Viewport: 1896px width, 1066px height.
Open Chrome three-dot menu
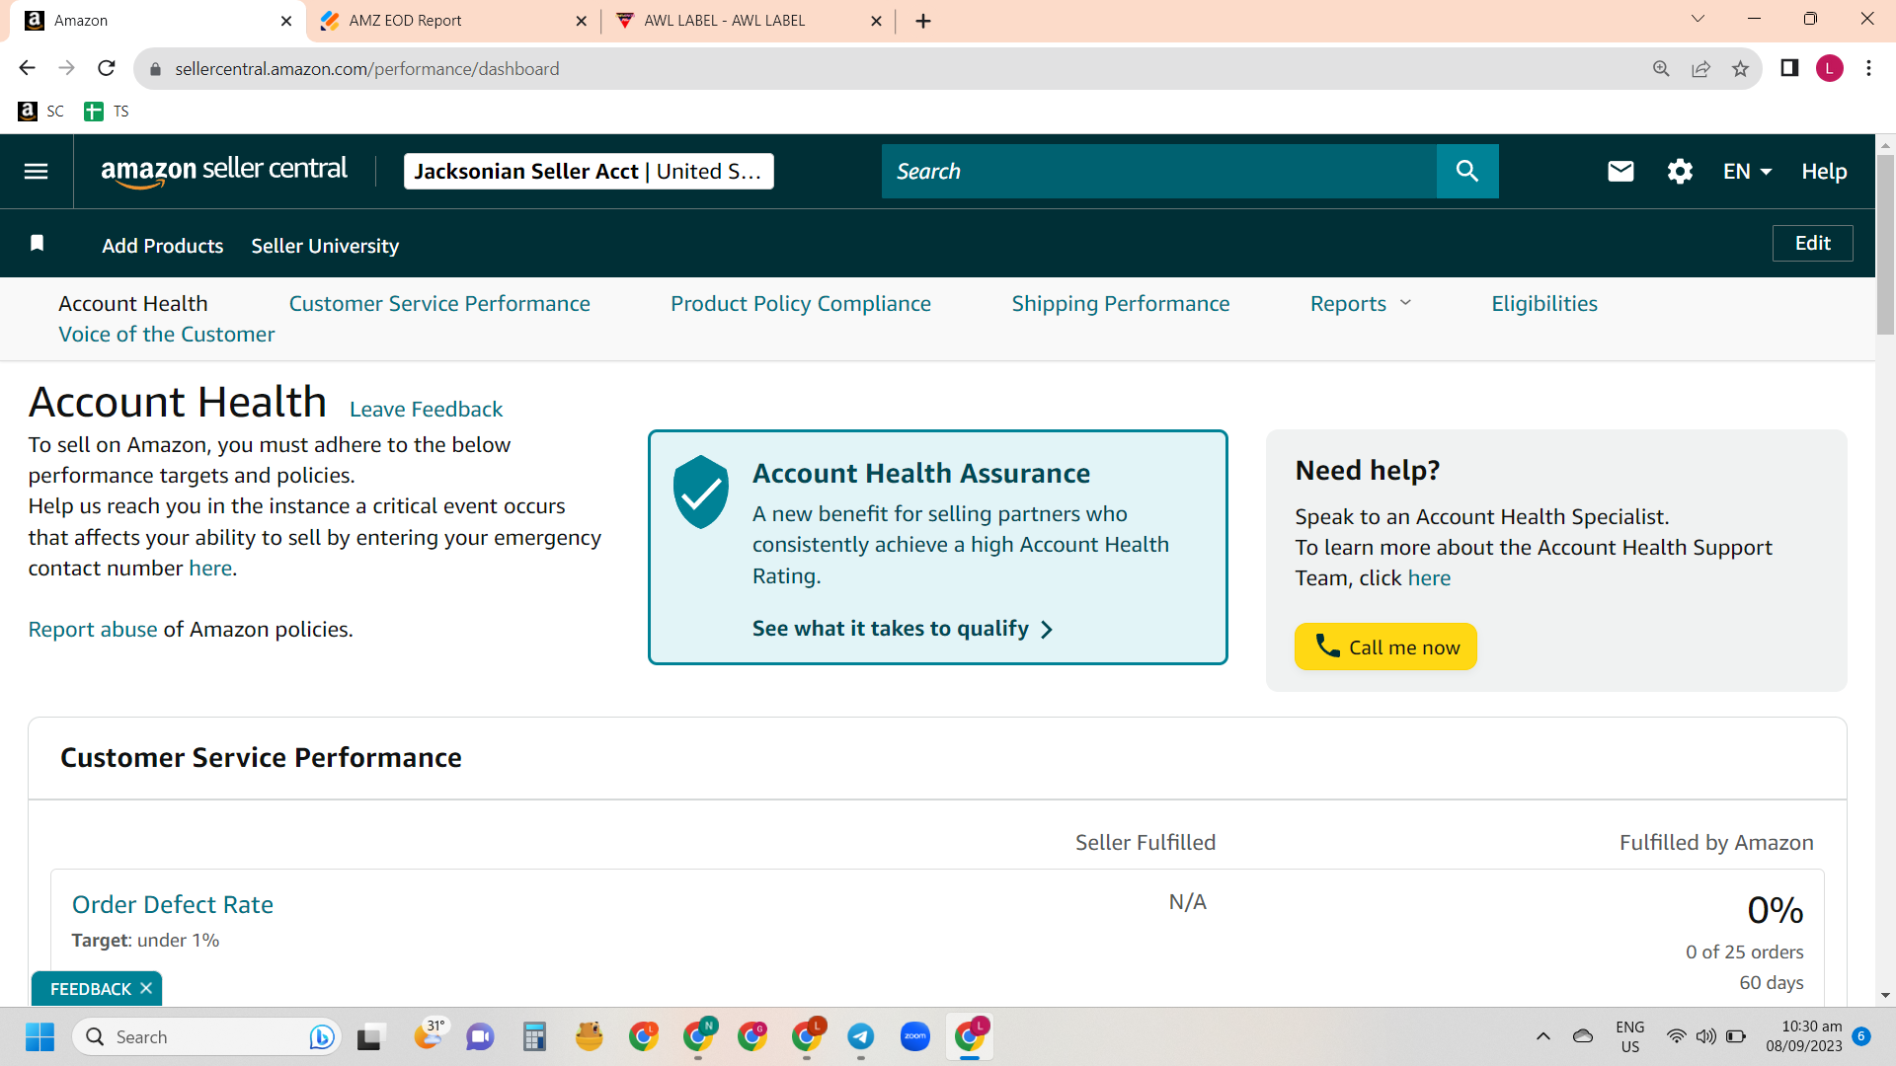(1868, 68)
